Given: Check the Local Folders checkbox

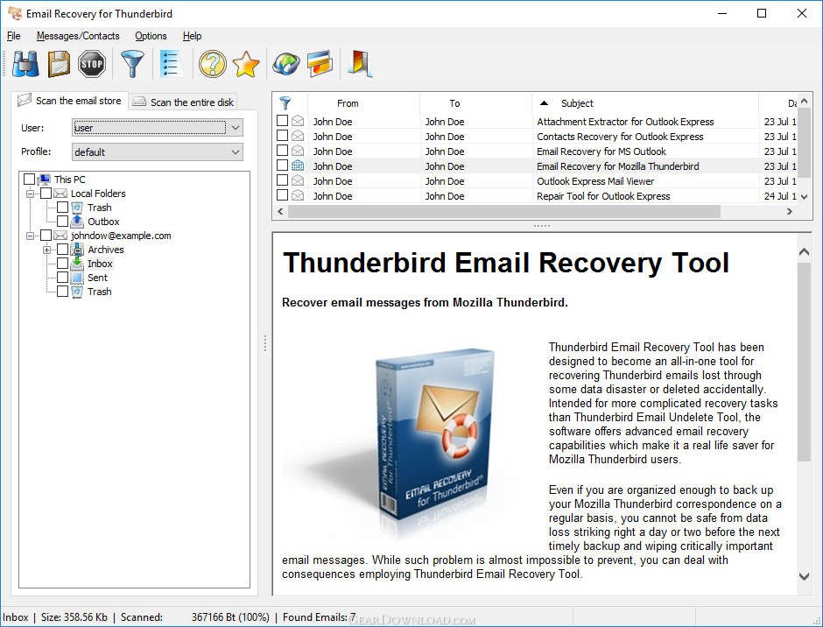Looking at the screenshot, I should pos(46,194).
